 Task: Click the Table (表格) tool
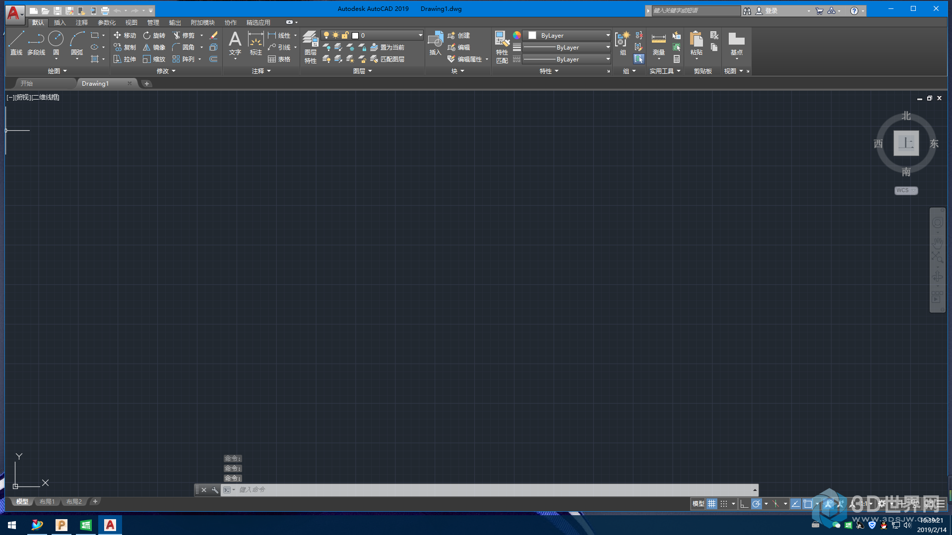tap(279, 59)
